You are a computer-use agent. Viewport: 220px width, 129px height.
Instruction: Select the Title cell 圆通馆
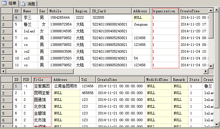tap(42, 100)
